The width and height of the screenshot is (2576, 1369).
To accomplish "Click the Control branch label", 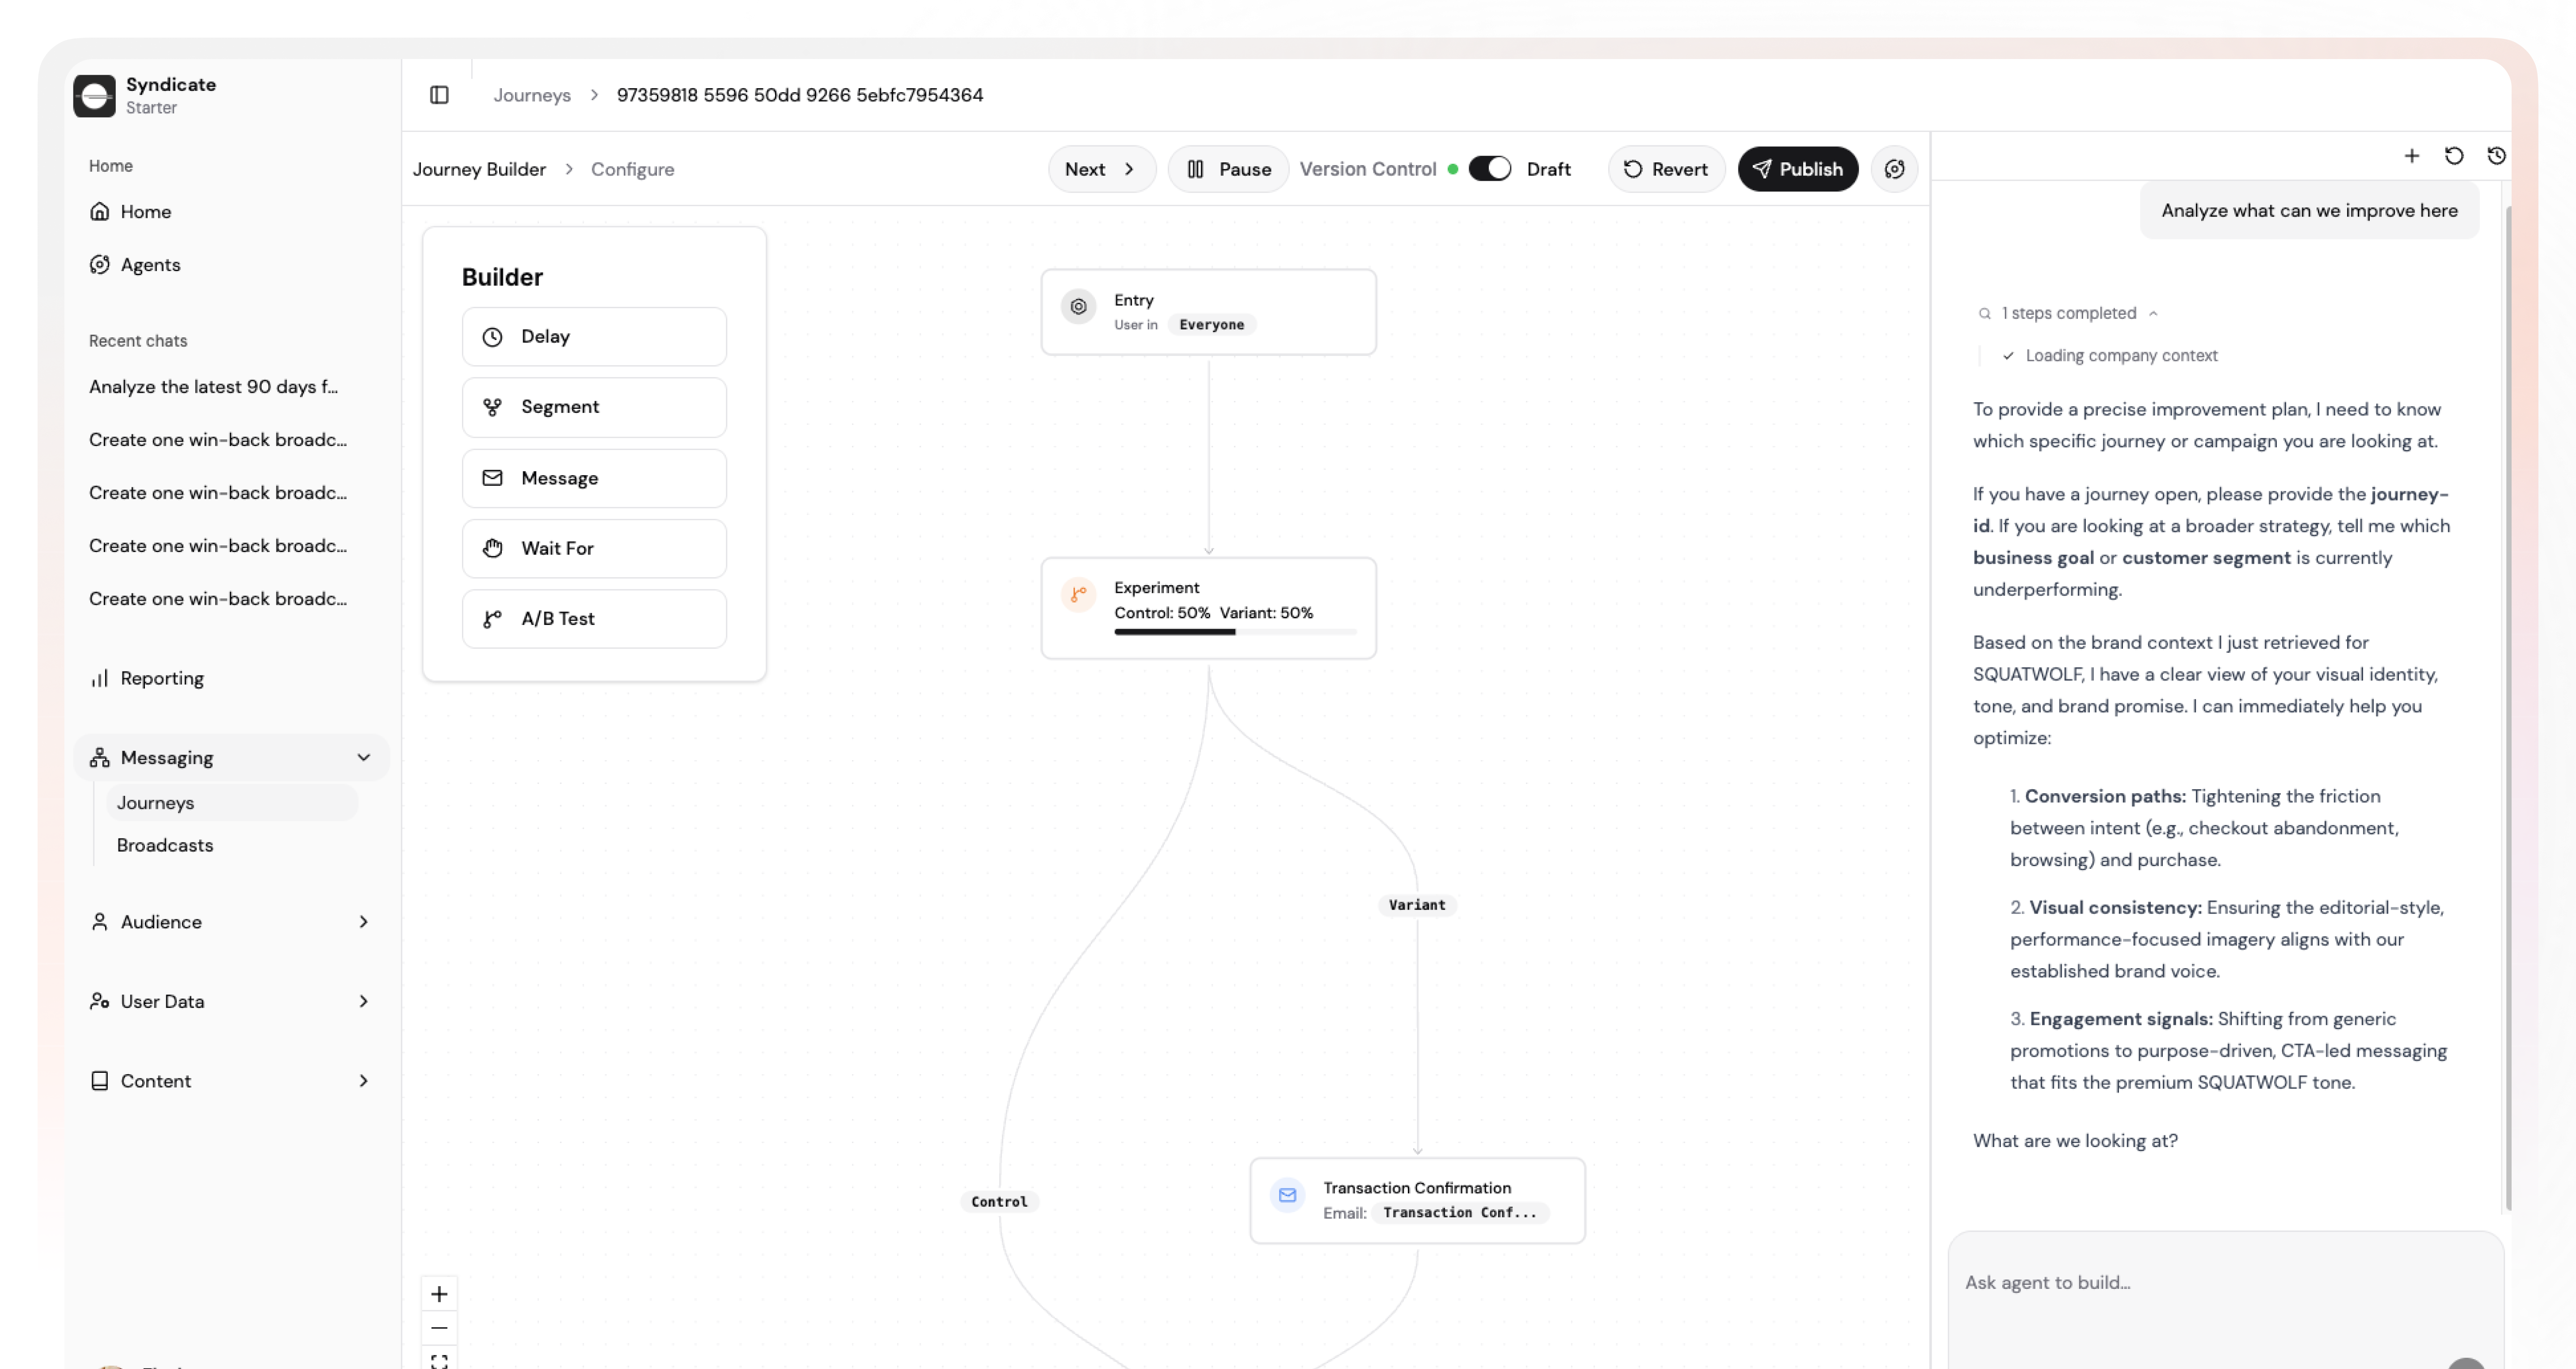I will click(x=999, y=1201).
